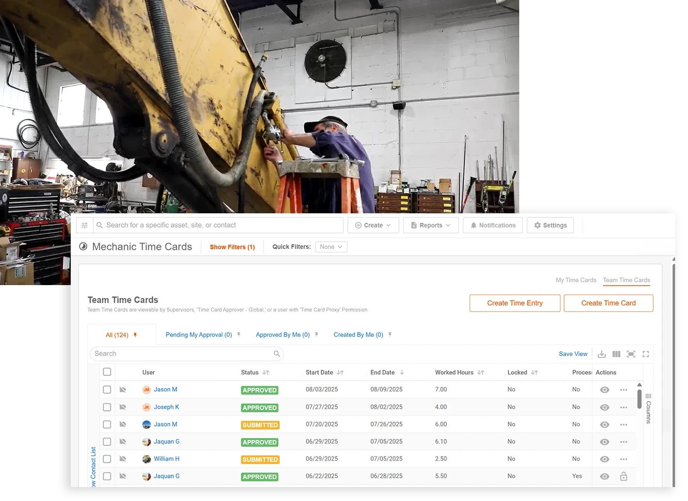This screenshot has height=501, width=688.
Task: Click the Create Time Card button
Action: point(609,303)
